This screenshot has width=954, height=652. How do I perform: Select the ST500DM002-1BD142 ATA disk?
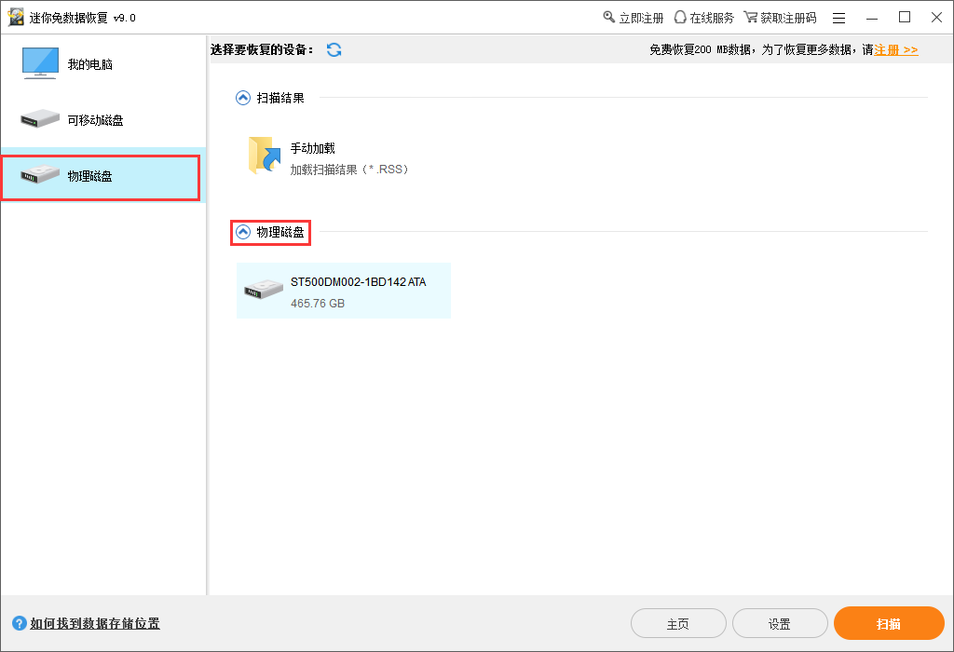(x=343, y=291)
